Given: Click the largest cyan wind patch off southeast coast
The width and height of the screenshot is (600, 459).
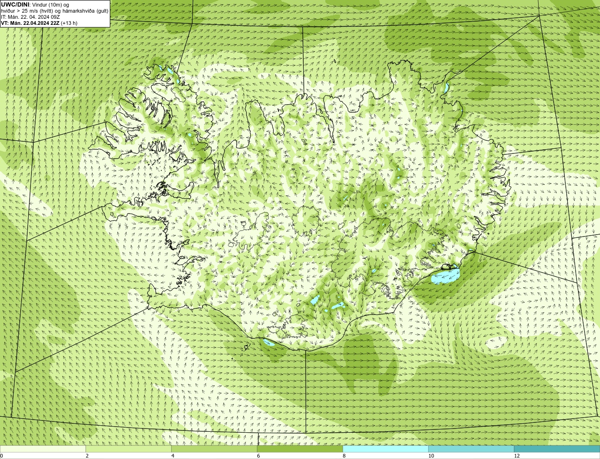Looking at the screenshot, I should point(445,276).
